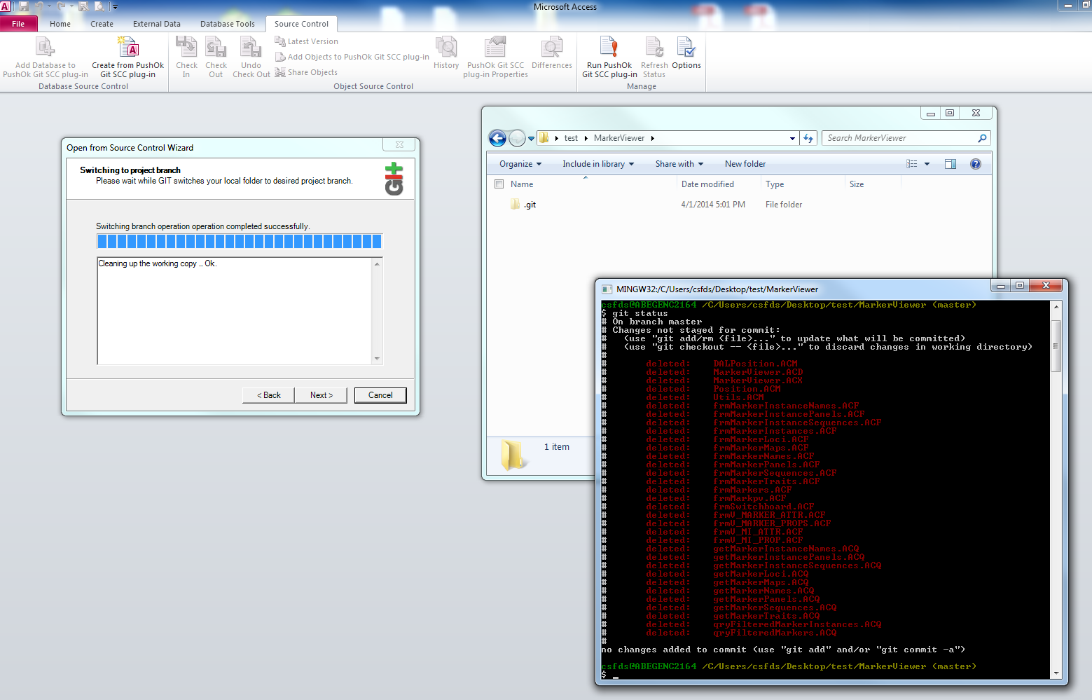Run PushOk Git SCC plug-in
1092x700 pixels.
(609, 48)
